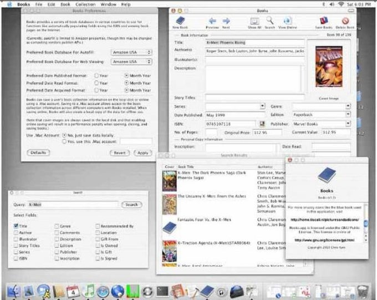Select 'No, just save data locally' radio
377x300 pixels.
click(64, 135)
